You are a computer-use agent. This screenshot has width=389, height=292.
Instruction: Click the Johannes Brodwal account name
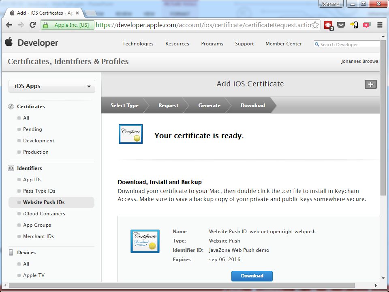coord(360,61)
